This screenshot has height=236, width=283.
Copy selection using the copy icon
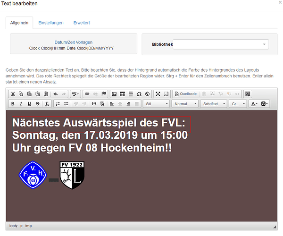point(21,94)
